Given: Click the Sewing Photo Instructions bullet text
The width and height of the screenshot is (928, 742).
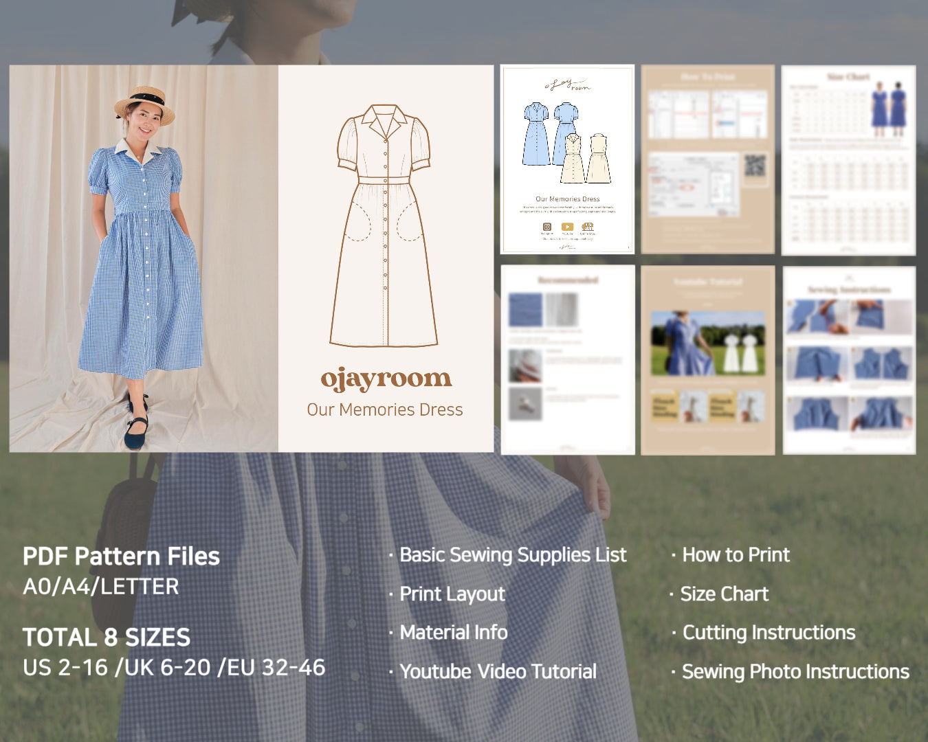Looking at the screenshot, I should (794, 671).
